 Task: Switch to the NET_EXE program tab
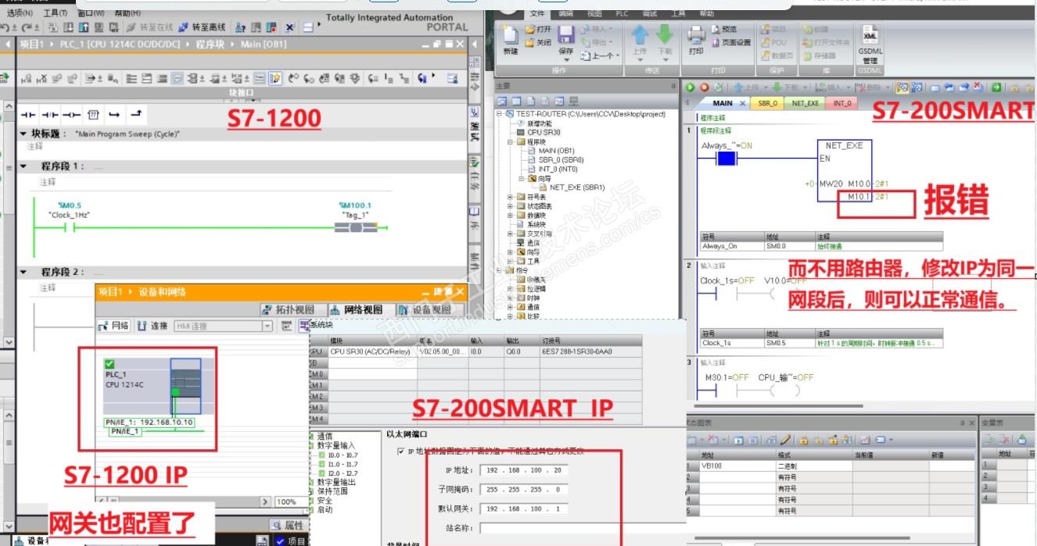click(x=805, y=103)
